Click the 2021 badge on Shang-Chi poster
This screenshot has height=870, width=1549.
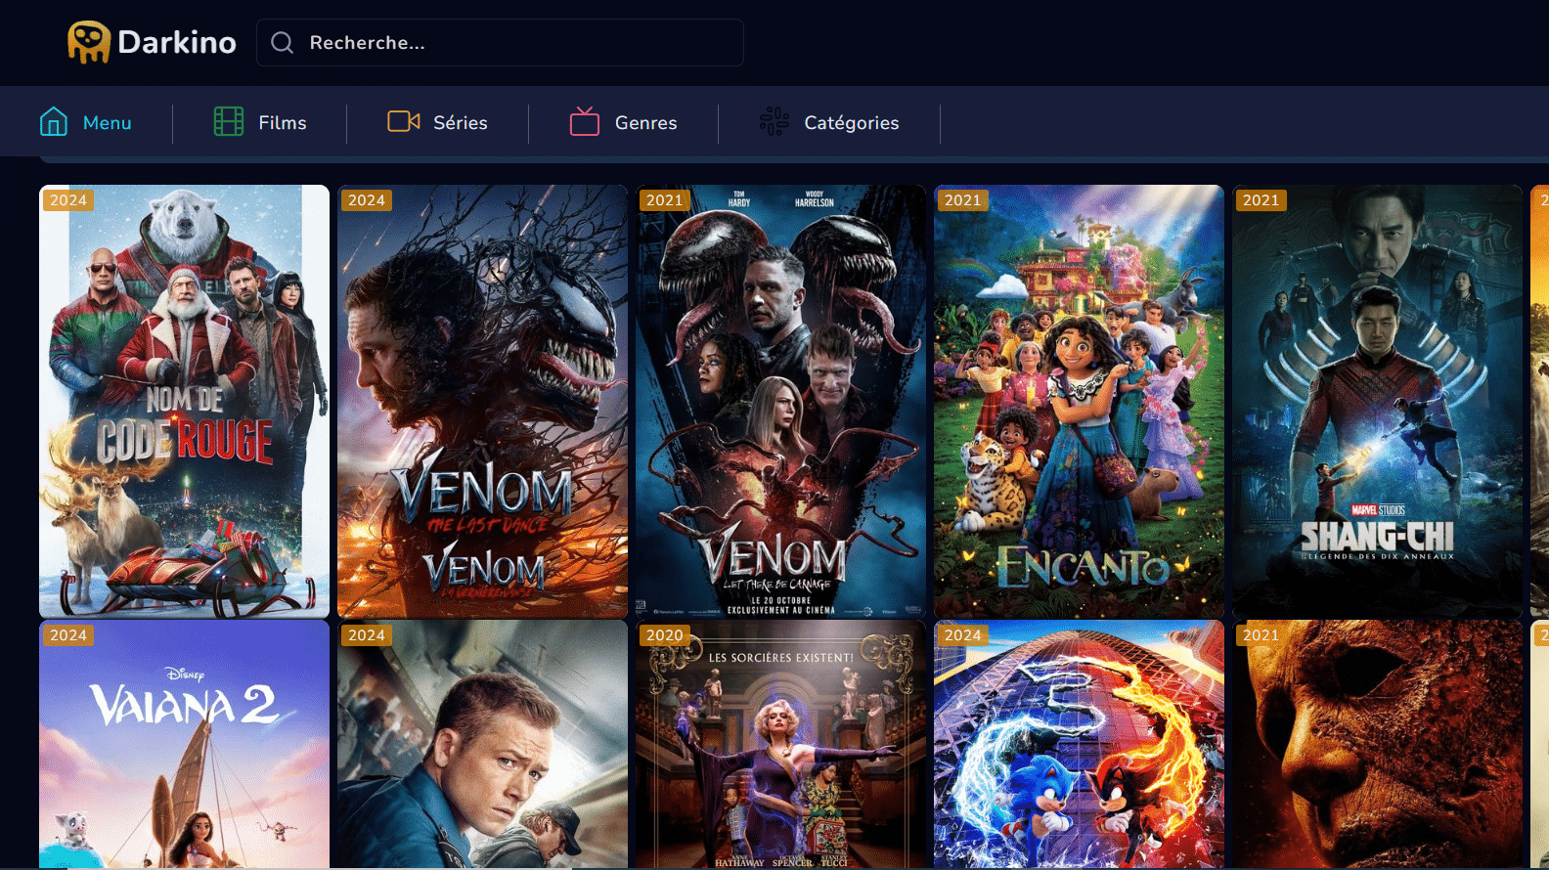1261,200
